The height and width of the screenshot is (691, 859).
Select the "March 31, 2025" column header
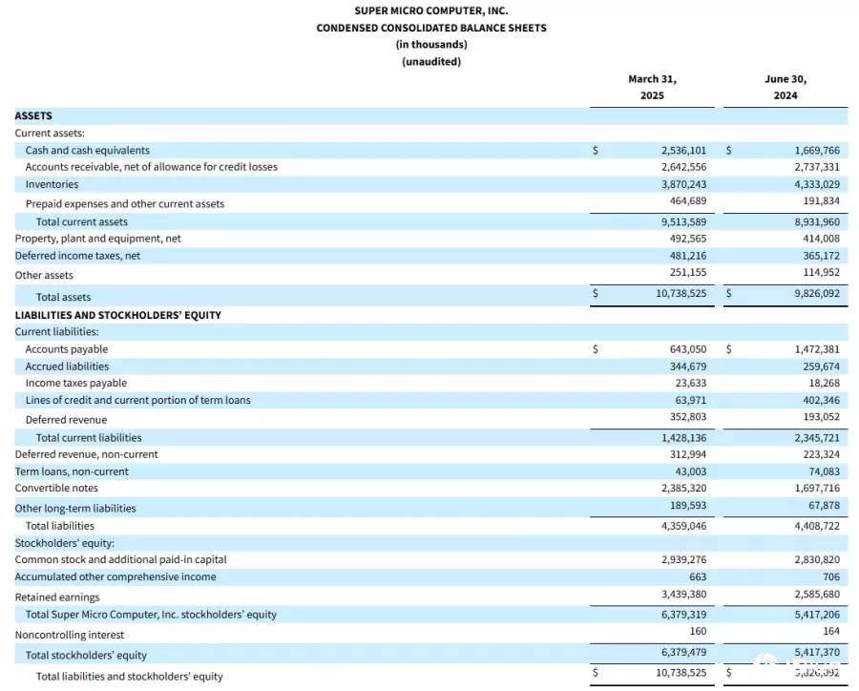pyautogui.click(x=652, y=87)
